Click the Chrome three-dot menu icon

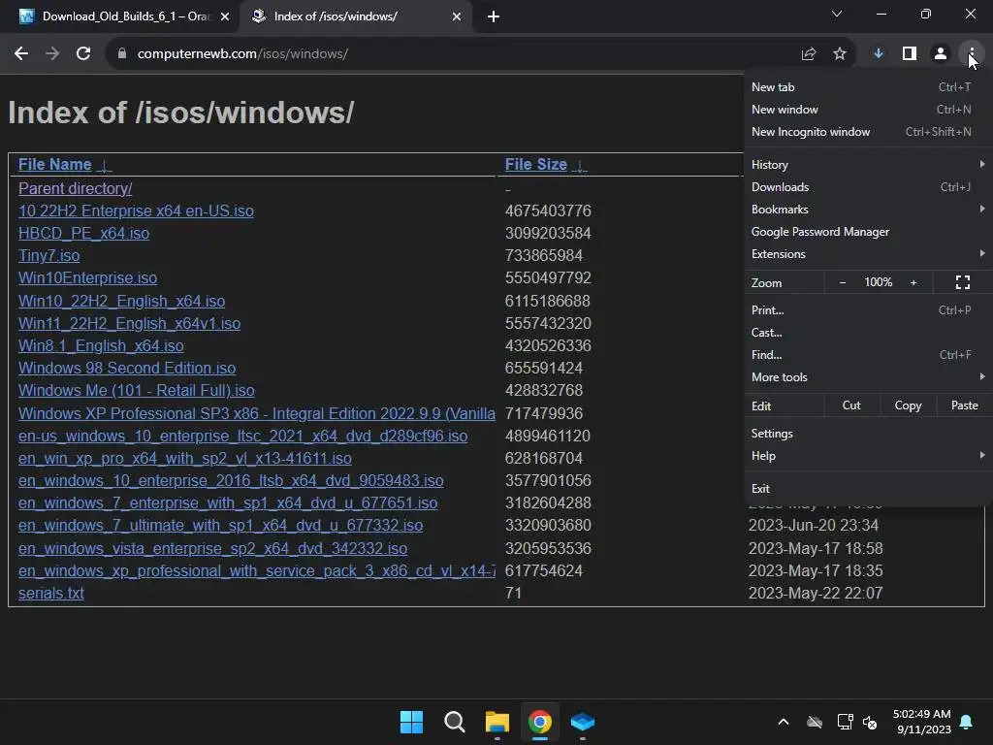point(972,54)
